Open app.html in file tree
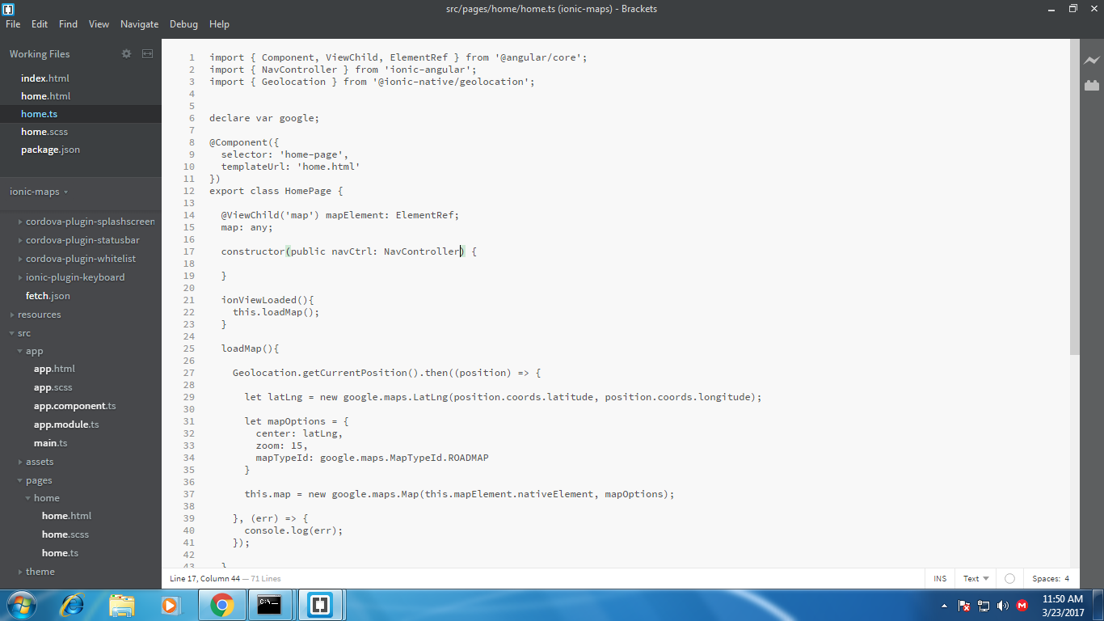Viewport: 1104px width, 621px height. pyautogui.click(x=54, y=369)
